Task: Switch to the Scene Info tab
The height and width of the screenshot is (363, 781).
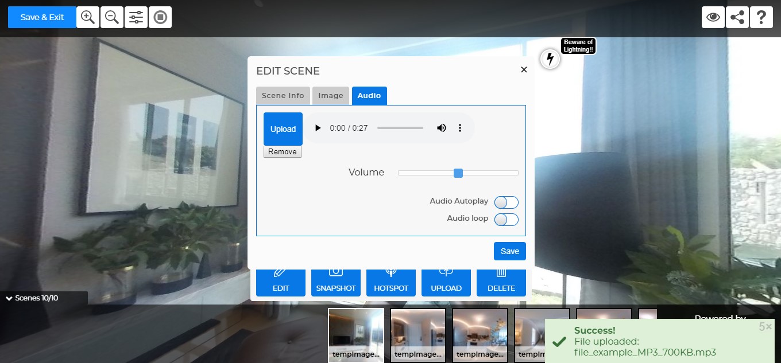Action: point(283,96)
